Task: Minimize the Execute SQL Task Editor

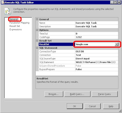Action: click(x=112, y=2)
